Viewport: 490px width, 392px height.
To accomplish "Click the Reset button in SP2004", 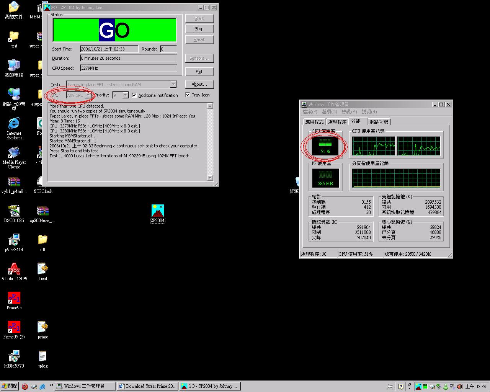I will click(199, 39).
